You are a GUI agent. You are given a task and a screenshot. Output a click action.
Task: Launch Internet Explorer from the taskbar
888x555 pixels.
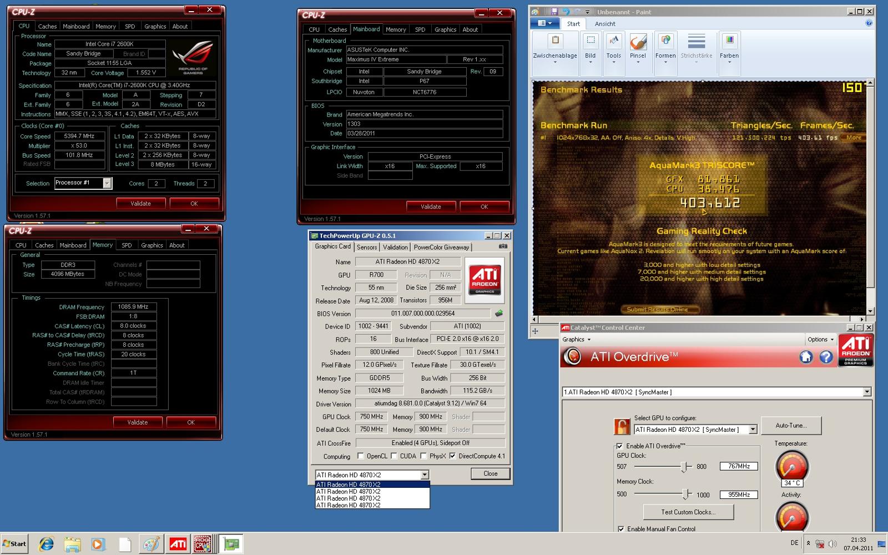tap(47, 544)
